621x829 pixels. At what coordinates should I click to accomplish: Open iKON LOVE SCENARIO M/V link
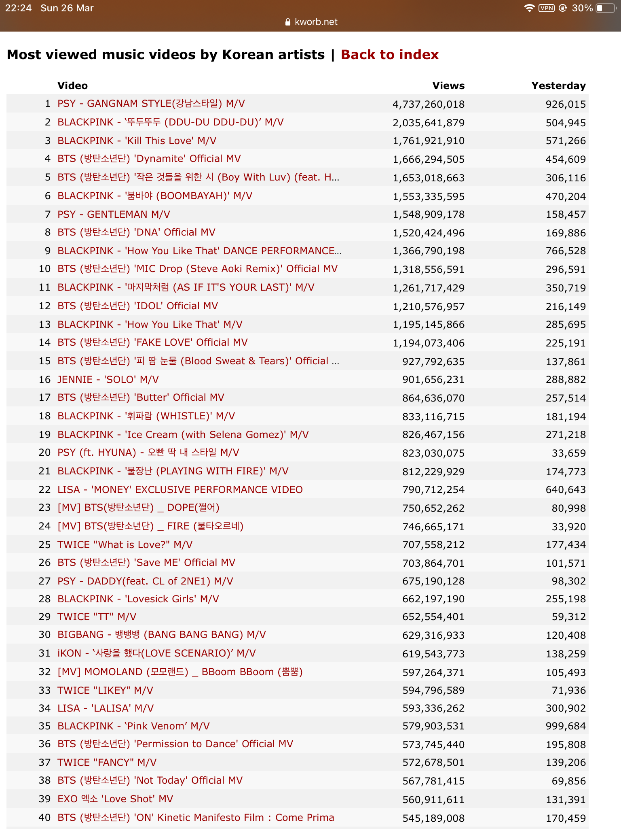pos(156,653)
